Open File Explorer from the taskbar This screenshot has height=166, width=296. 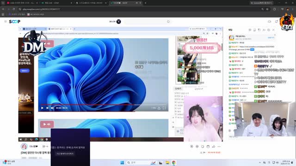pos(167,162)
